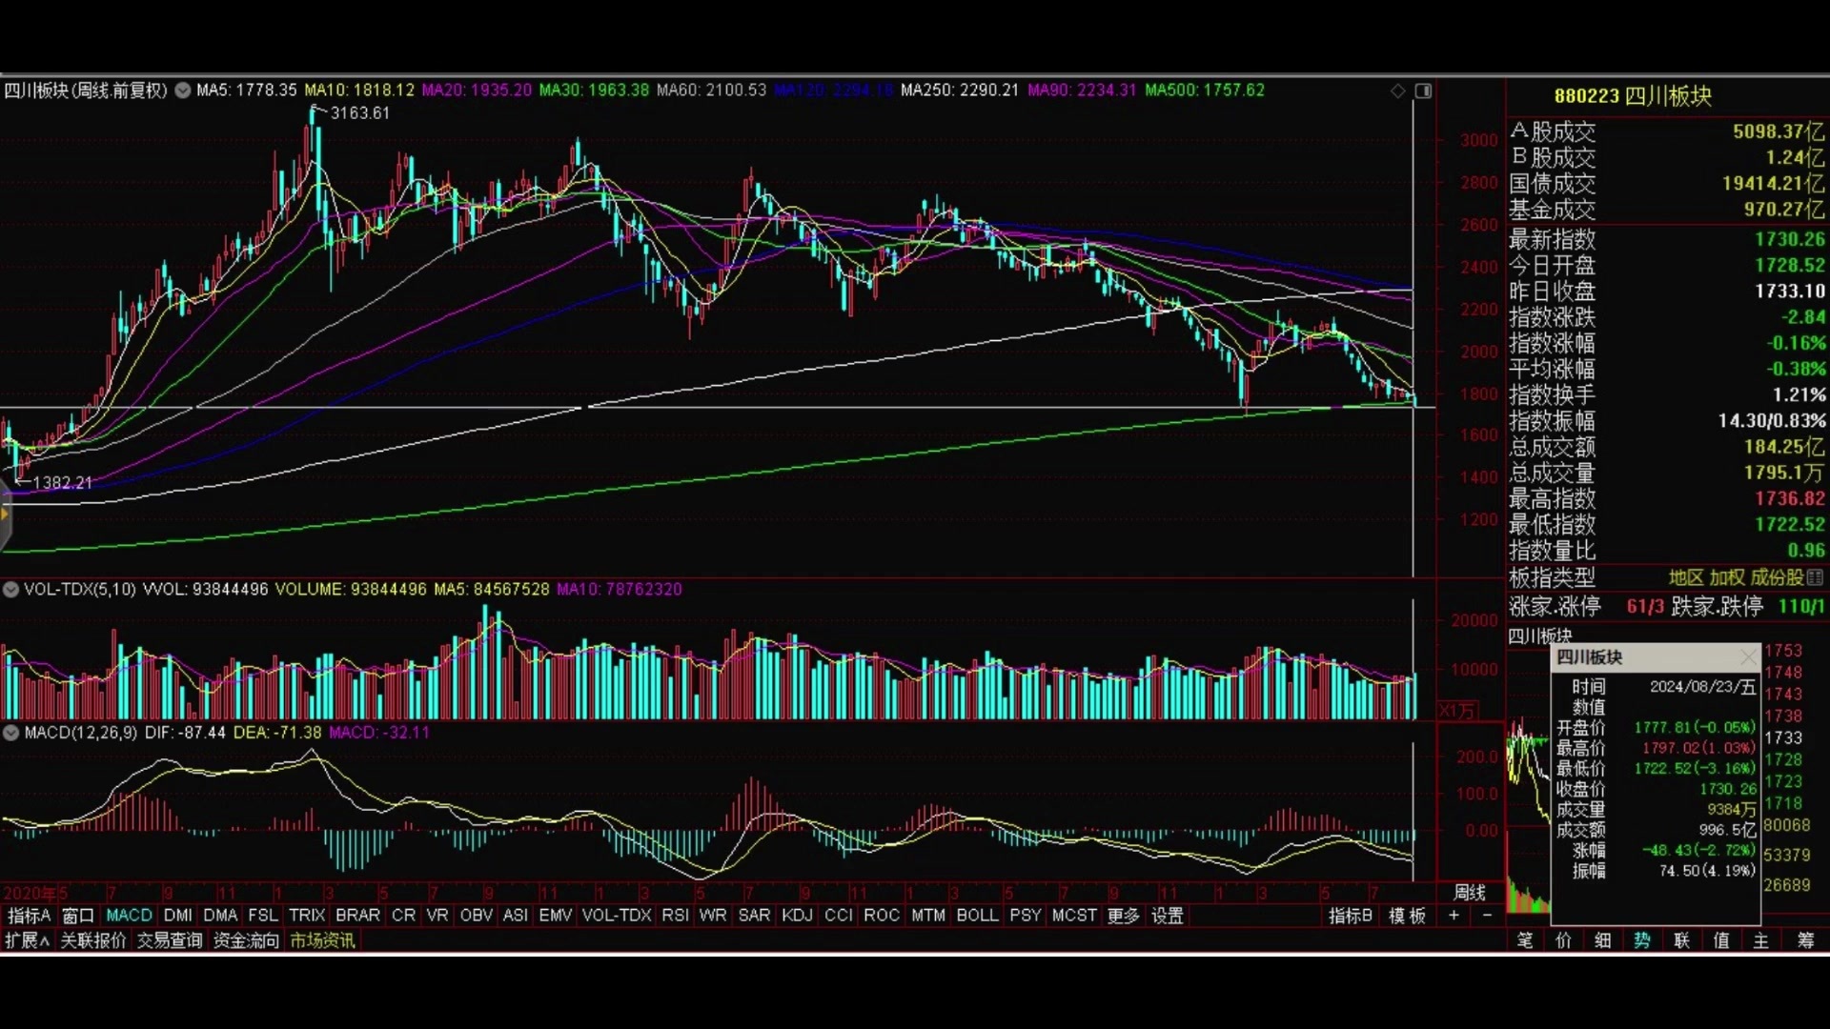Select the CCI indicator tab
Viewport: 1830px width, 1029px height.
pos(839,916)
